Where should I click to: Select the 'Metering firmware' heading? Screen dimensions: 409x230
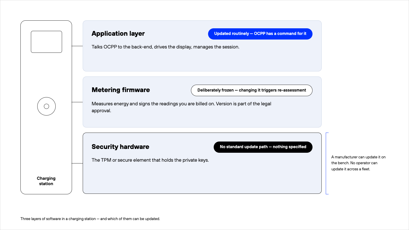[x=121, y=90]
